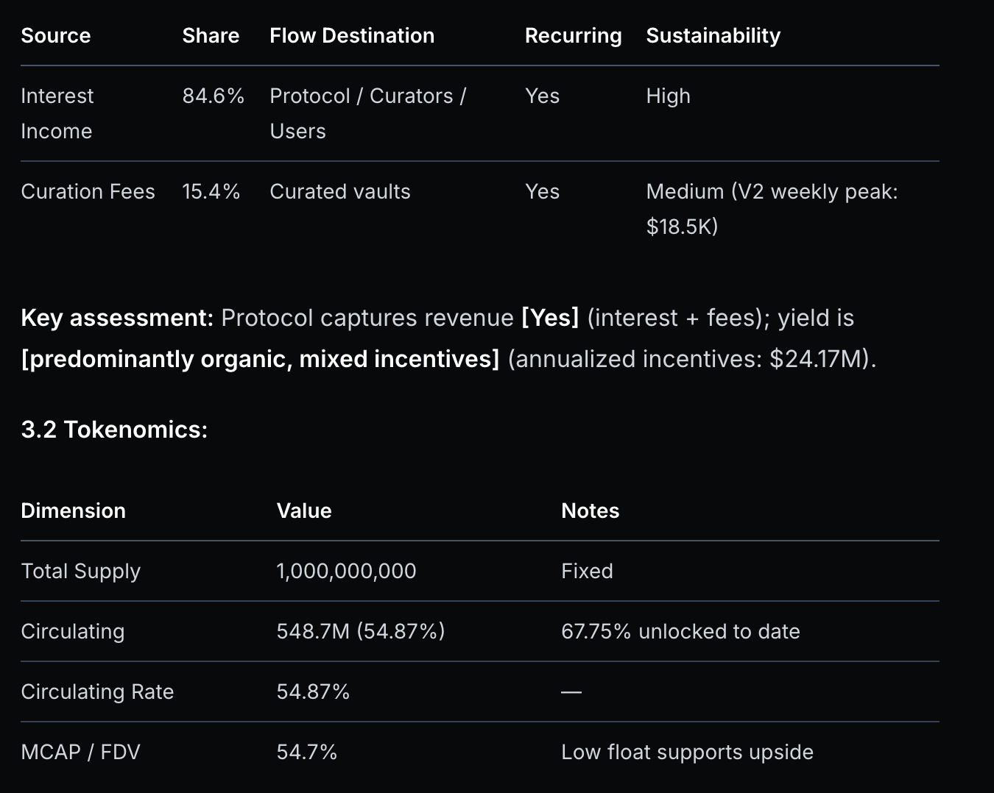Click the Curated vaults cell
Viewport: 994px width, 793px height.
340,192
